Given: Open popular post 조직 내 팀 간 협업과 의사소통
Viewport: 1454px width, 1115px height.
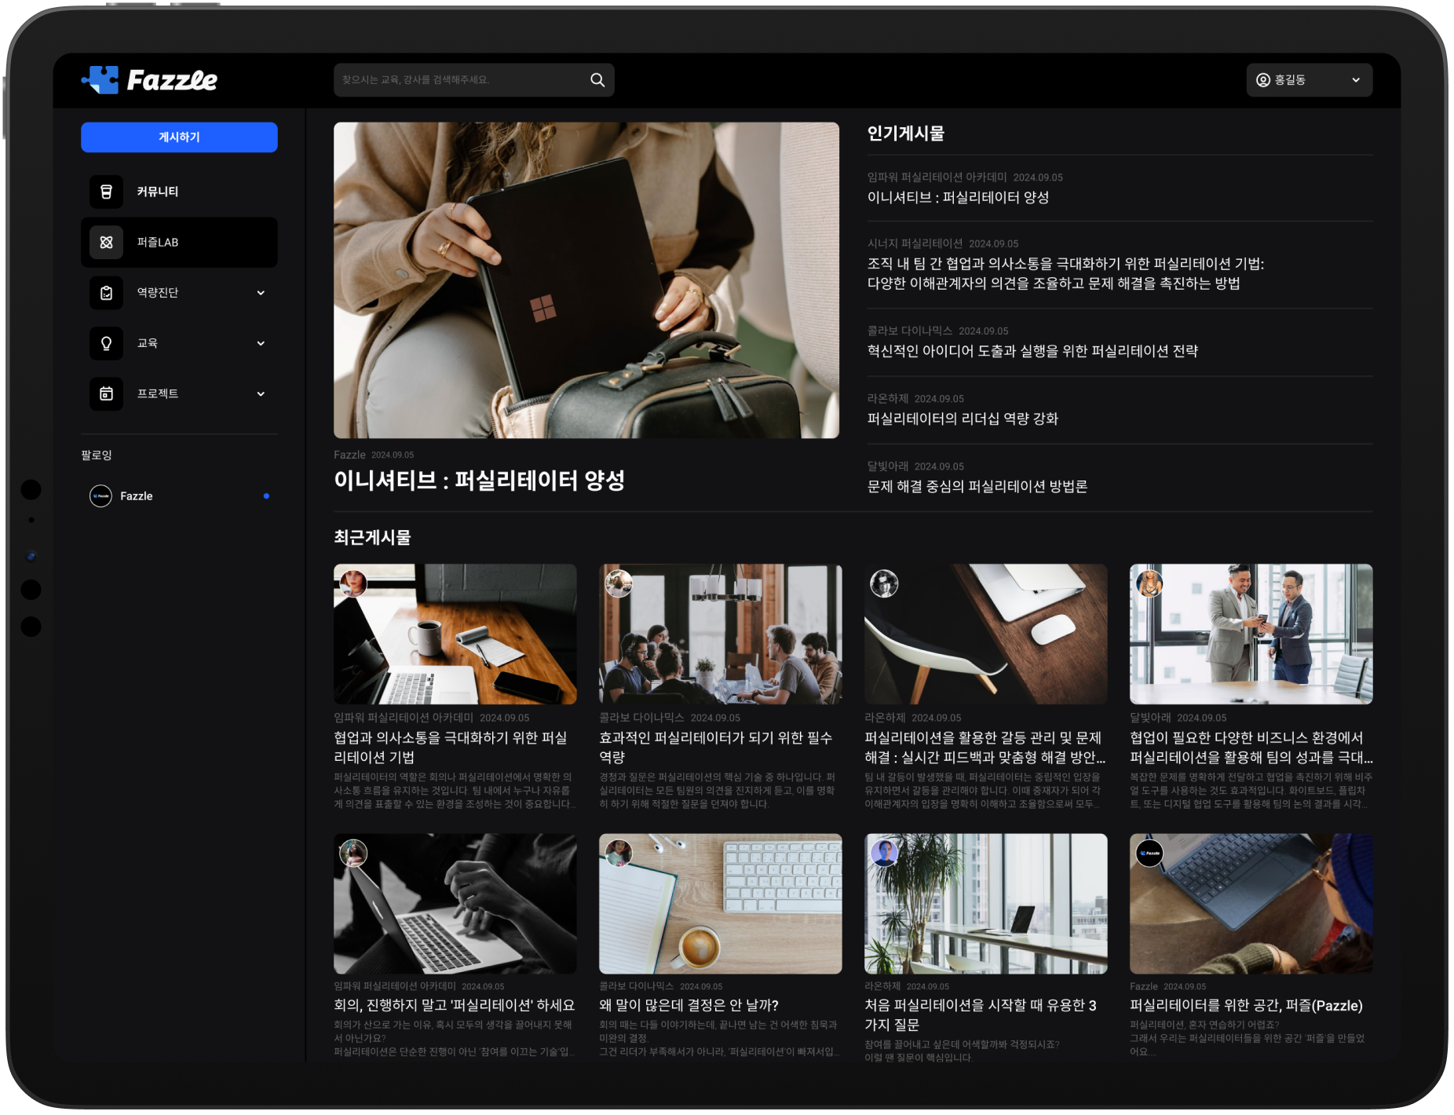Looking at the screenshot, I should [x=1065, y=273].
